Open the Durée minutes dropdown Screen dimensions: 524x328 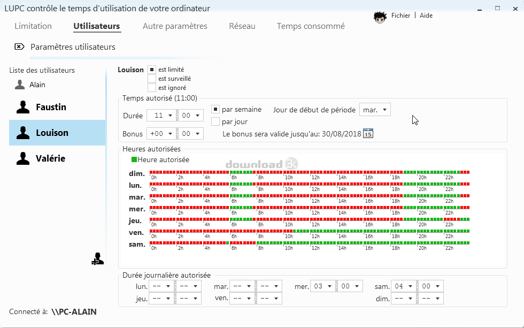point(191,116)
